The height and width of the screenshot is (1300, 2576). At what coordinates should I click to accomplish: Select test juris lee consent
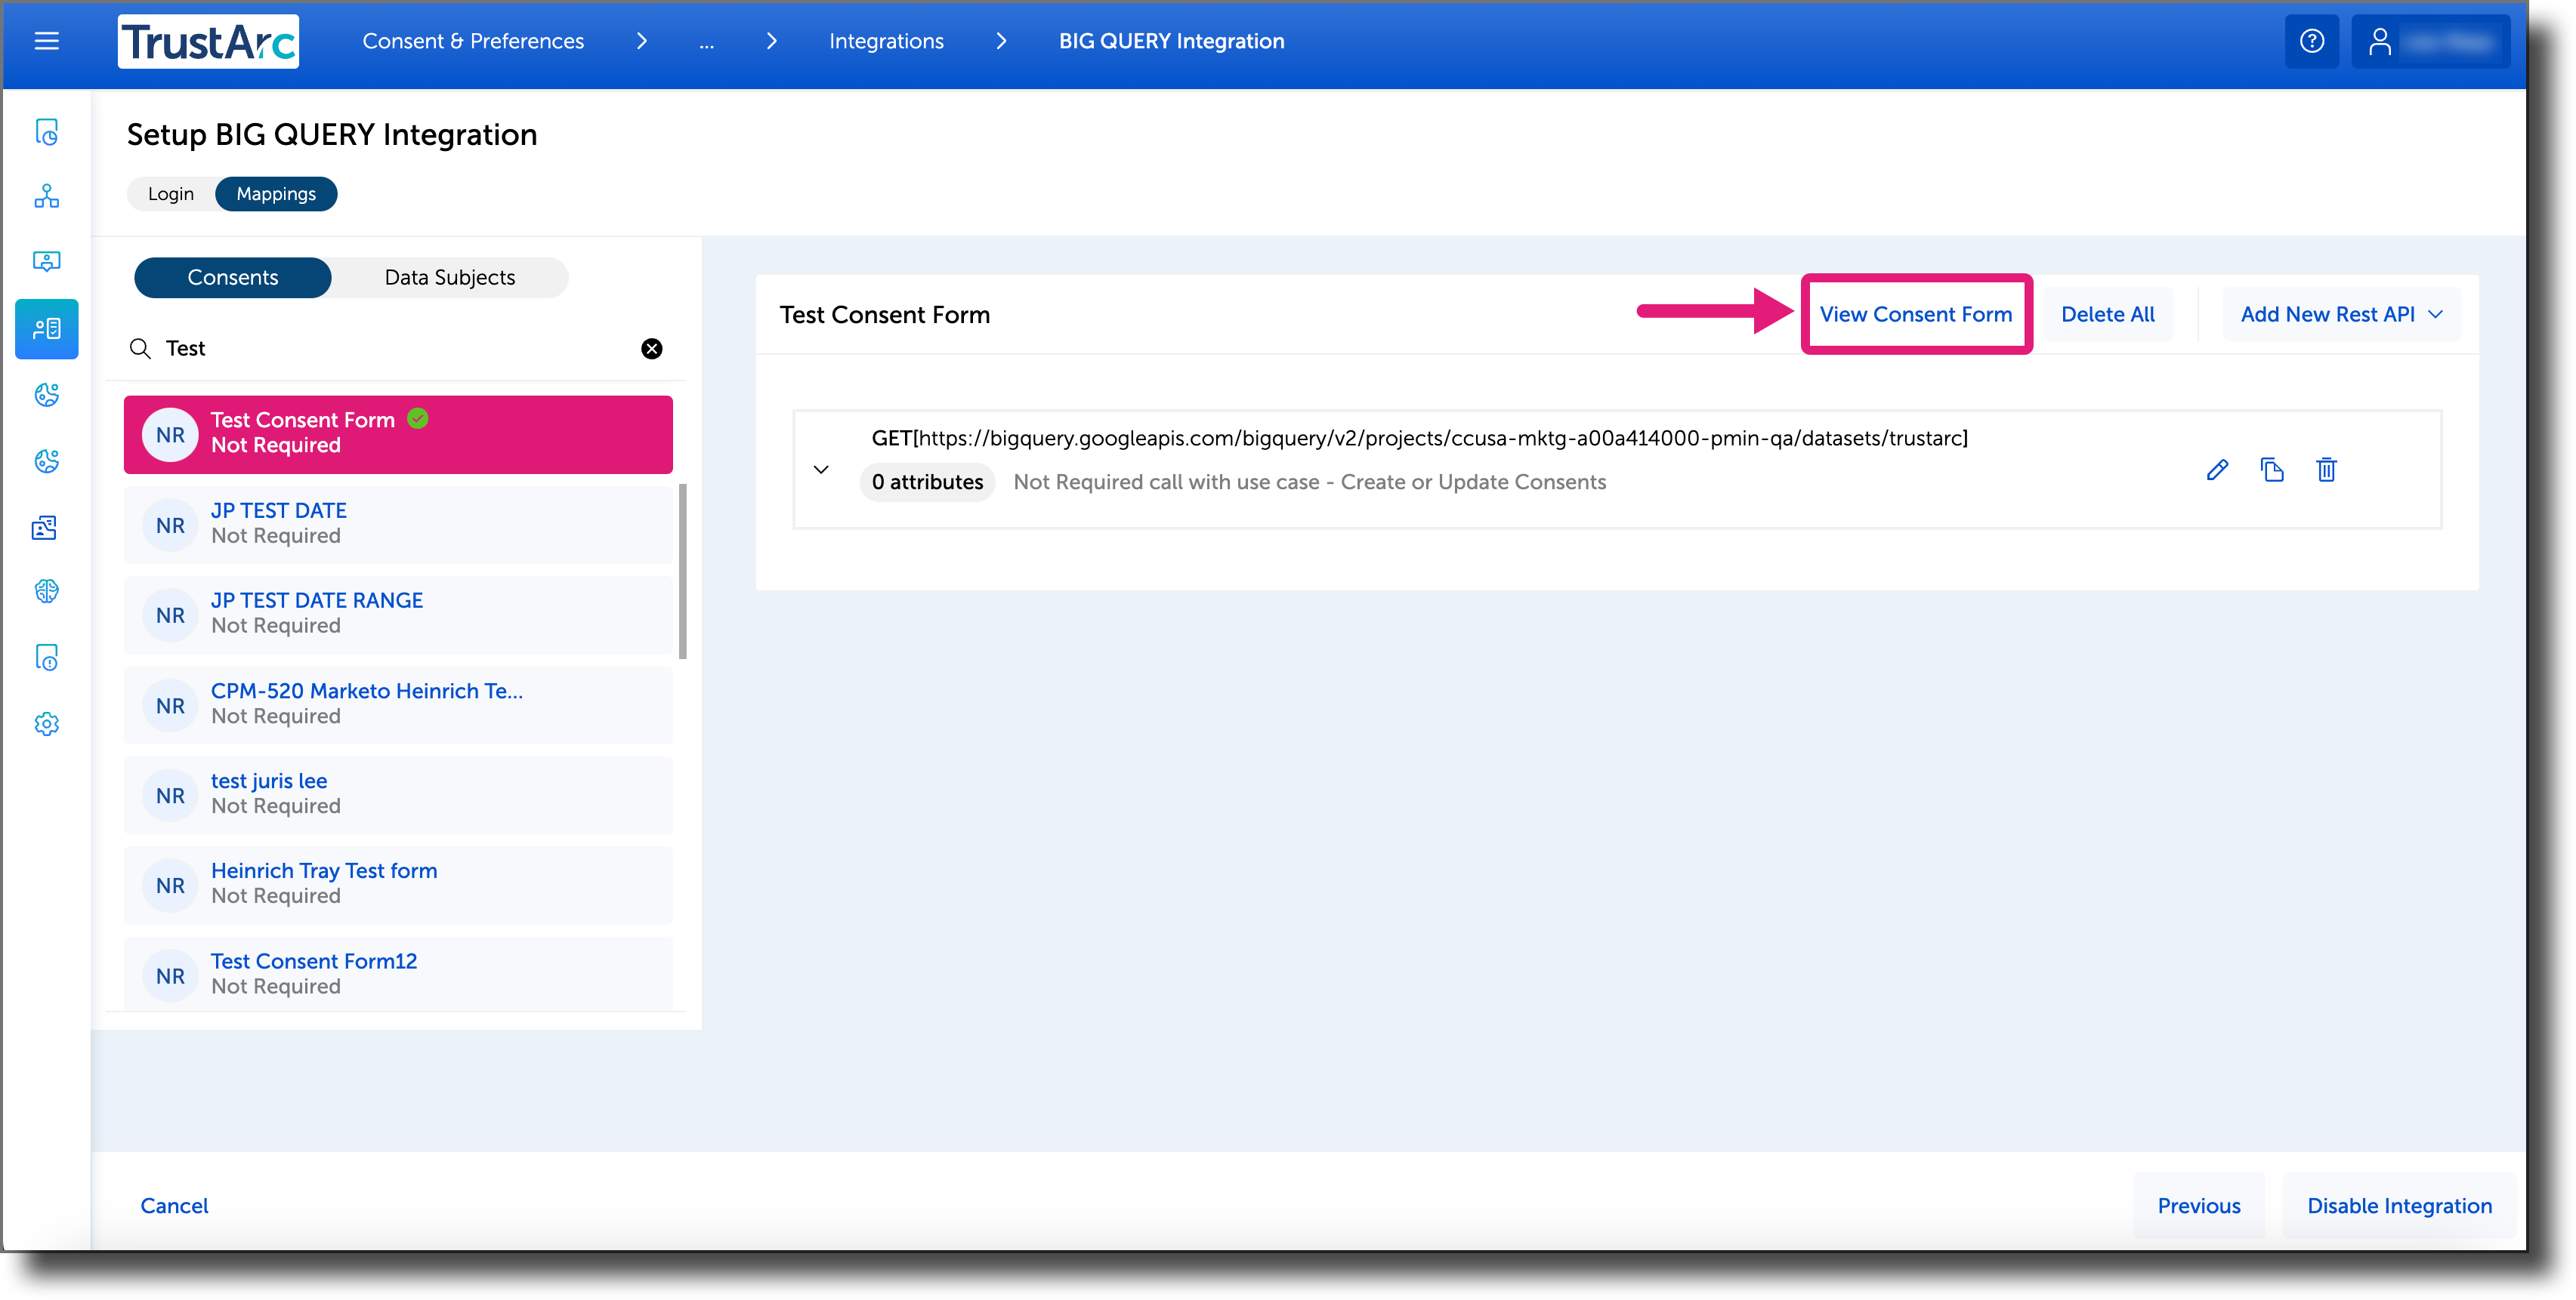pyautogui.click(x=398, y=796)
